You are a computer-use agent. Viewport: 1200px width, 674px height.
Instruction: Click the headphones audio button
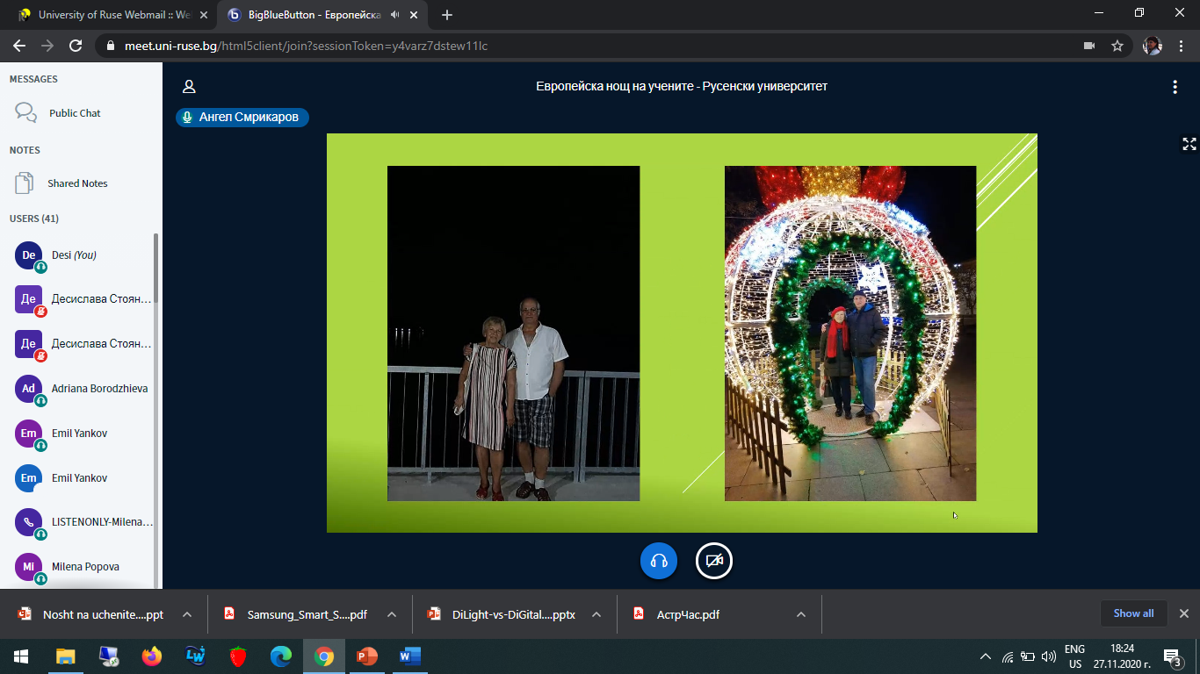[659, 561]
